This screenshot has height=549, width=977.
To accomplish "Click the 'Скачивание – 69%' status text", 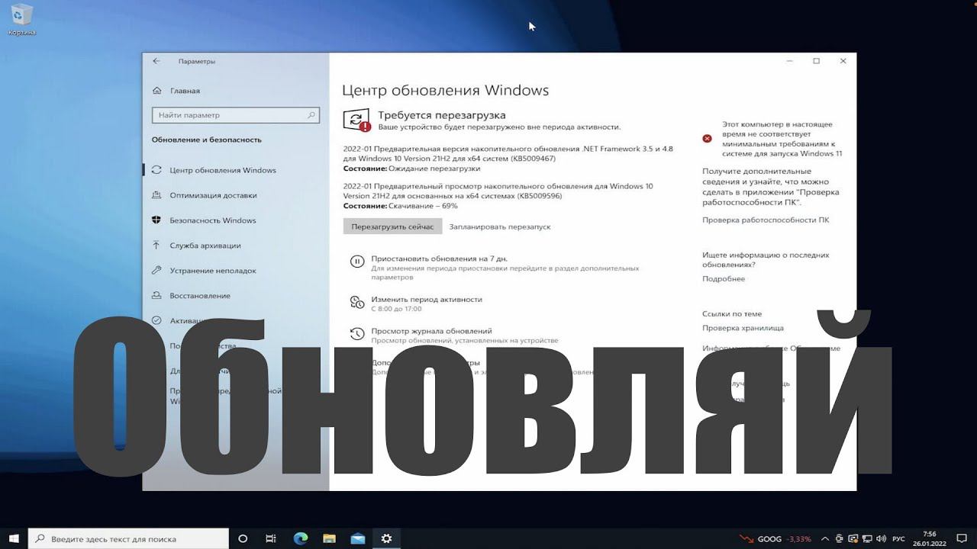I will (423, 206).
